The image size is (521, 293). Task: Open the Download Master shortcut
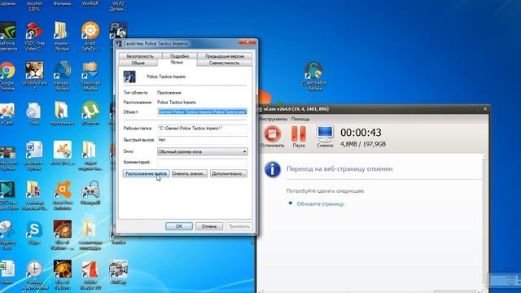(x=90, y=76)
